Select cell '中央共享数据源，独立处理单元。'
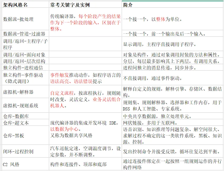The image size is (224, 171). point(172,116)
